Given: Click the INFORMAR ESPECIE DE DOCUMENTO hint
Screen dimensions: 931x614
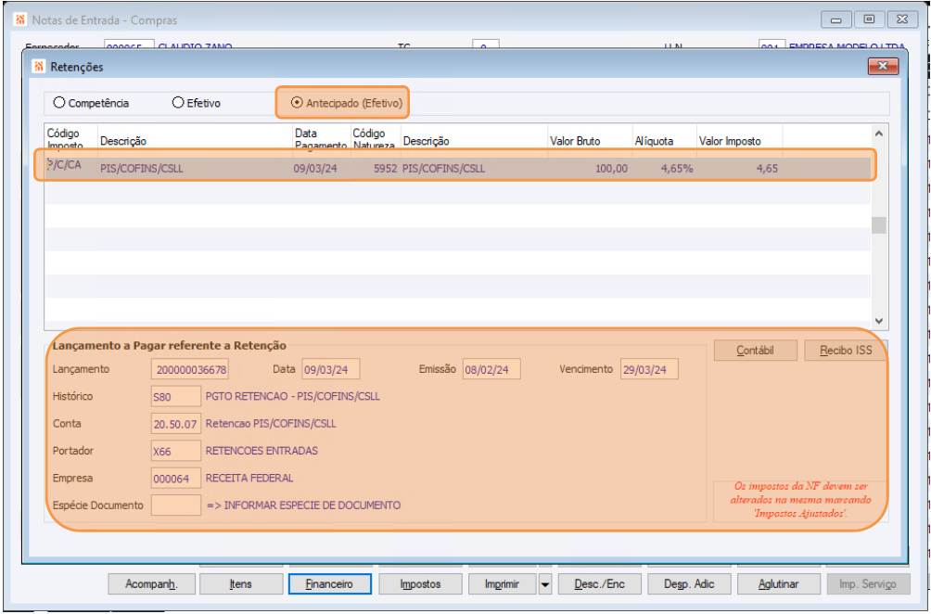Looking at the screenshot, I should (x=303, y=505).
